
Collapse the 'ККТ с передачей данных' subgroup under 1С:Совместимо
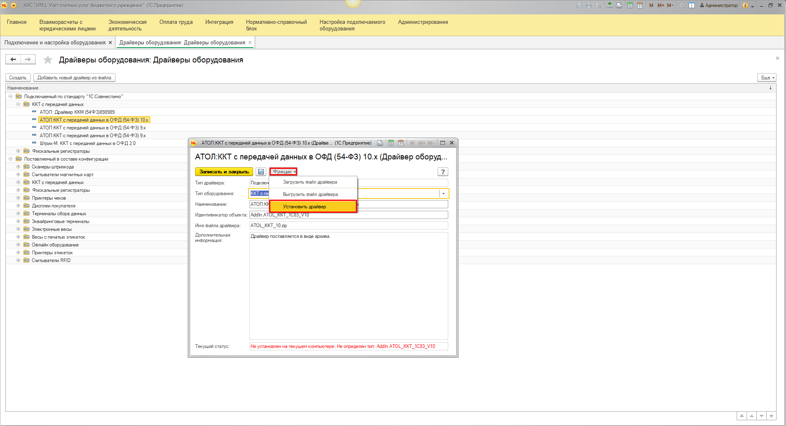(x=18, y=104)
